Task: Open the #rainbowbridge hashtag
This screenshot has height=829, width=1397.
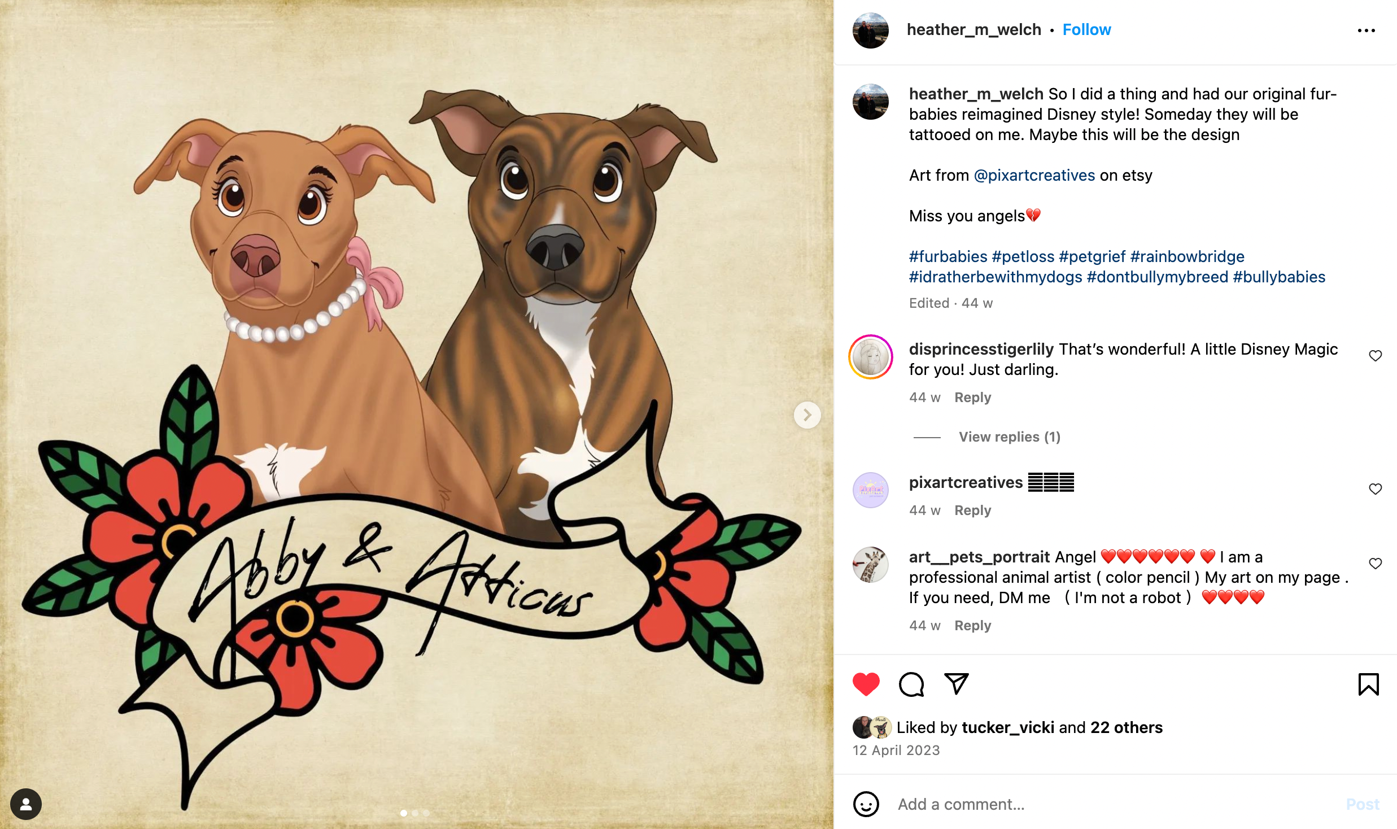Action: pyautogui.click(x=1187, y=257)
